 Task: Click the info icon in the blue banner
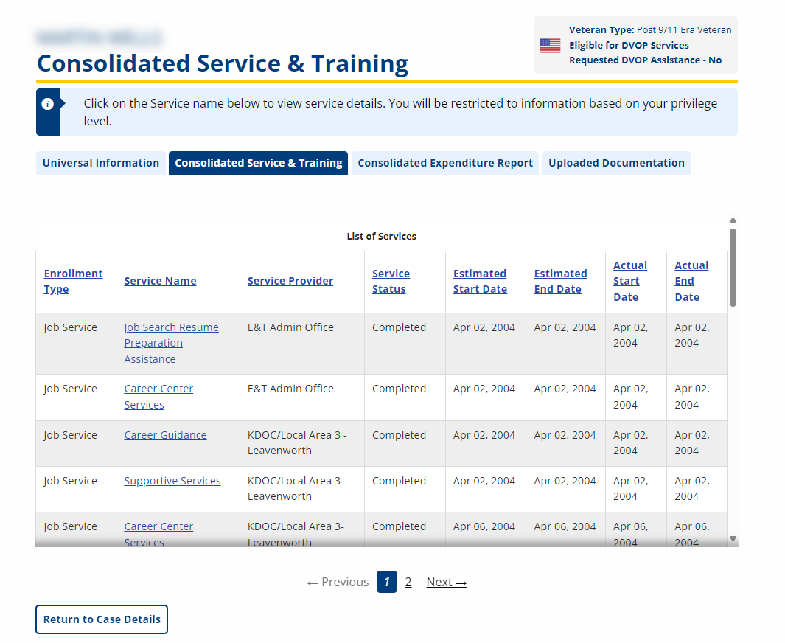(x=48, y=104)
